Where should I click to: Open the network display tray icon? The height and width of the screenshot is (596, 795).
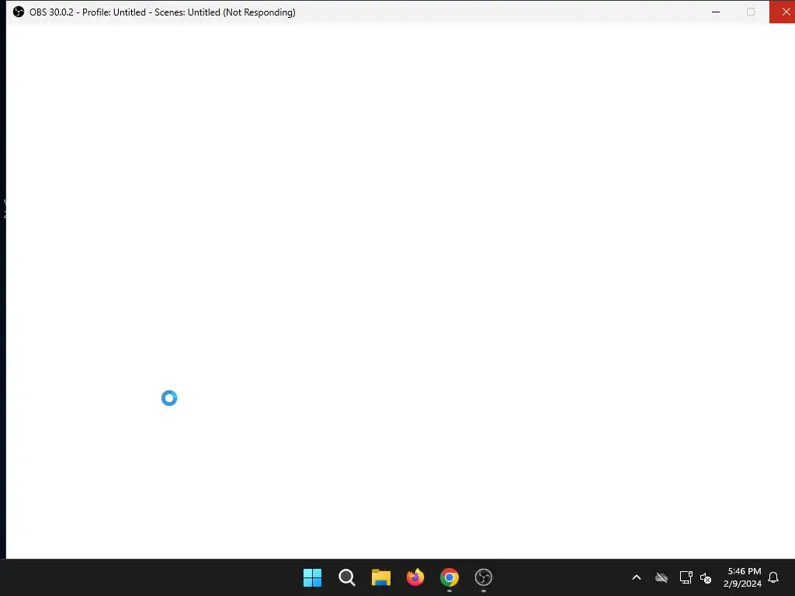(x=686, y=577)
